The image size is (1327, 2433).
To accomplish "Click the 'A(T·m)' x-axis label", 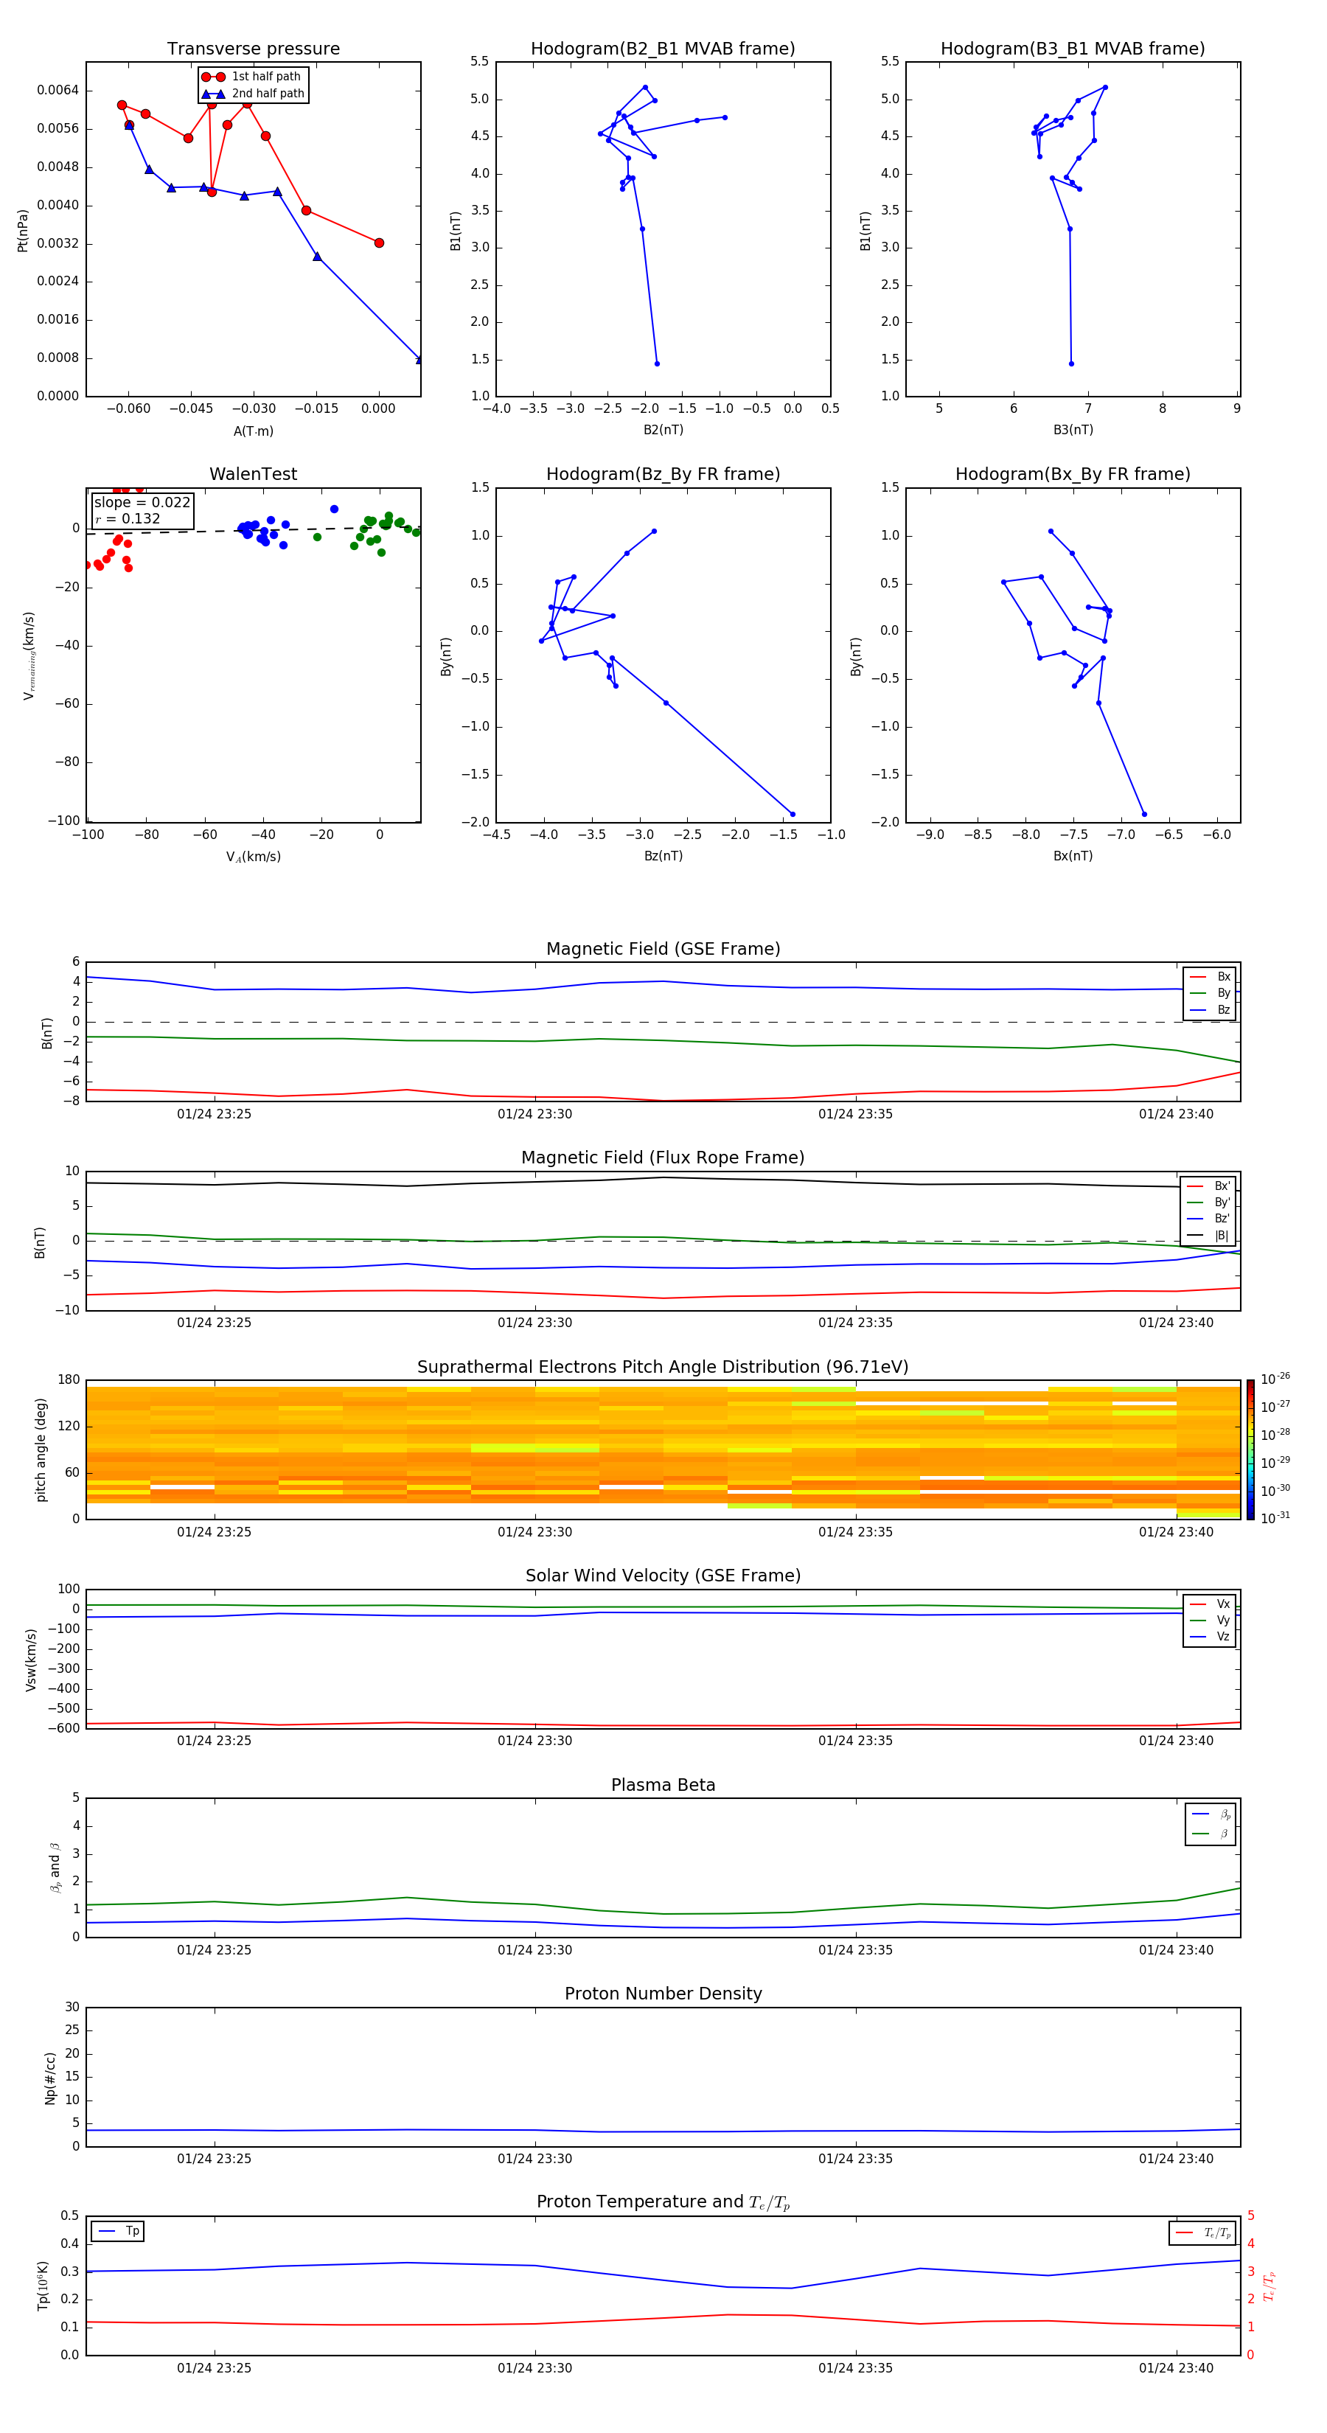I will [253, 431].
